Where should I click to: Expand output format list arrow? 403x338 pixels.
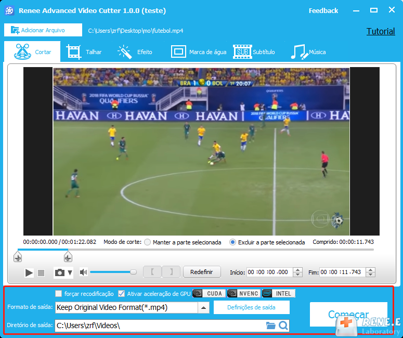pyautogui.click(x=203, y=308)
